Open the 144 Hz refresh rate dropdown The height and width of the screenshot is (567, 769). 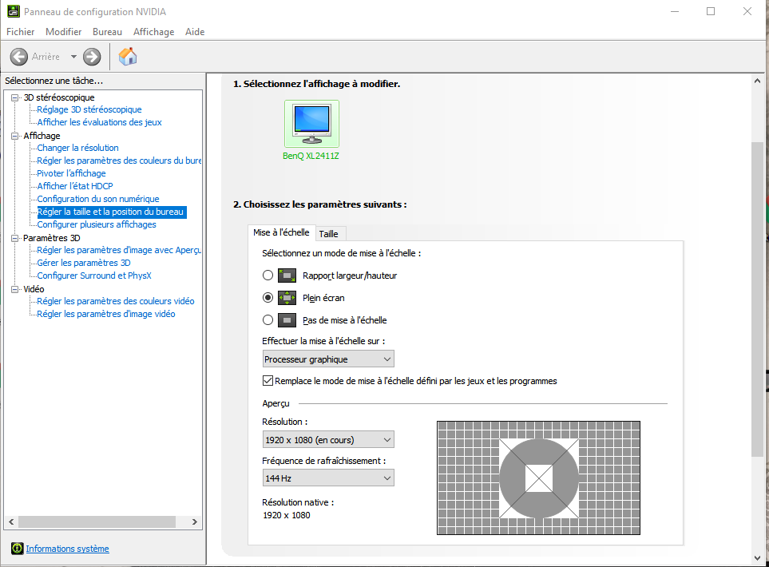click(328, 478)
